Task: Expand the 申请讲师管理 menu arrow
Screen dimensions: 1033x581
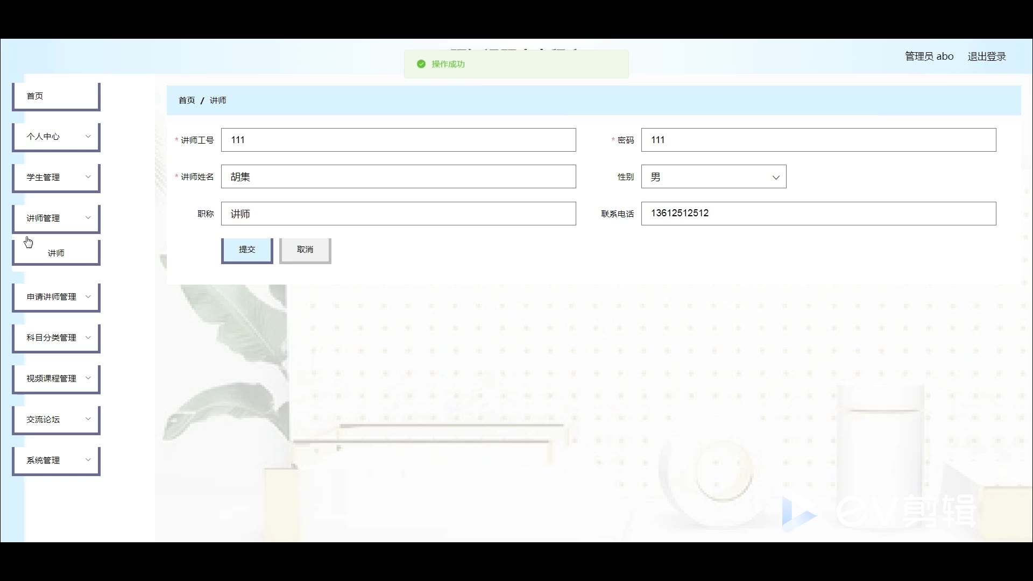Action: pyautogui.click(x=88, y=296)
